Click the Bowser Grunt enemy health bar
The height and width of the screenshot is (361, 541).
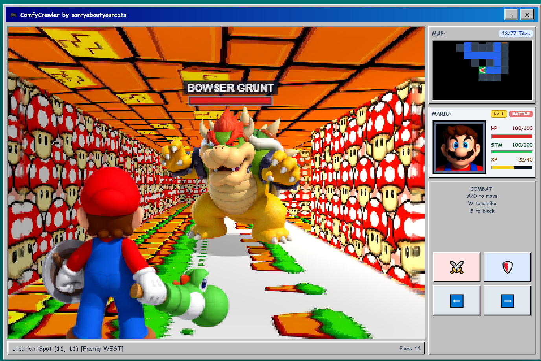tap(230, 101)
